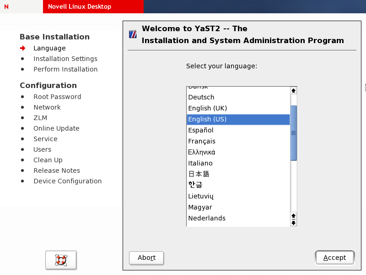Choose Français in the list

tap(202, 141)
